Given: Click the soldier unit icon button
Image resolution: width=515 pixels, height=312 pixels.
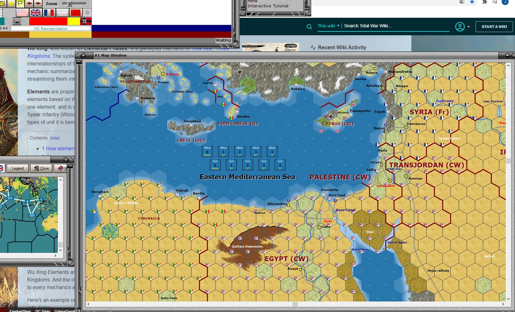Looking at the screenshot, I should (x=17, y=21).
